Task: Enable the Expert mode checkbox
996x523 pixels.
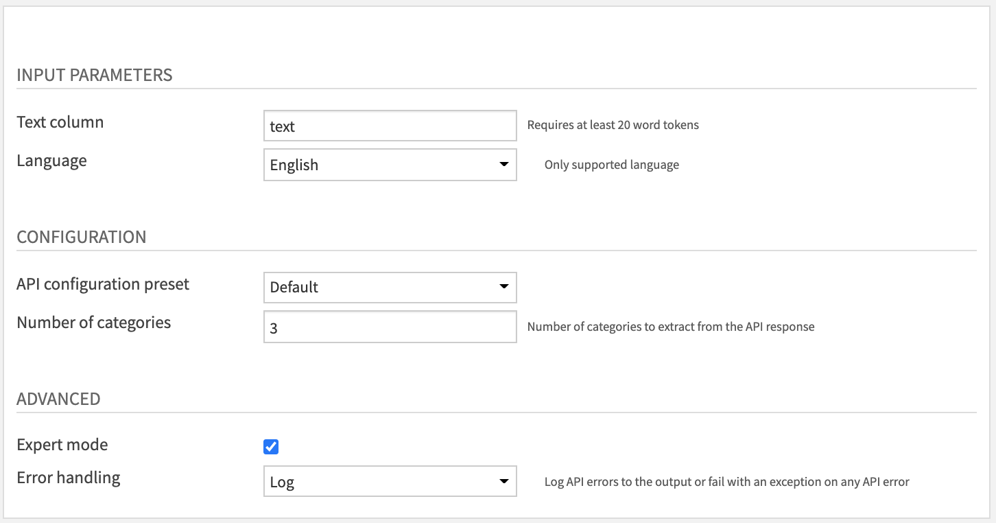Action: [x=272, y=446]
